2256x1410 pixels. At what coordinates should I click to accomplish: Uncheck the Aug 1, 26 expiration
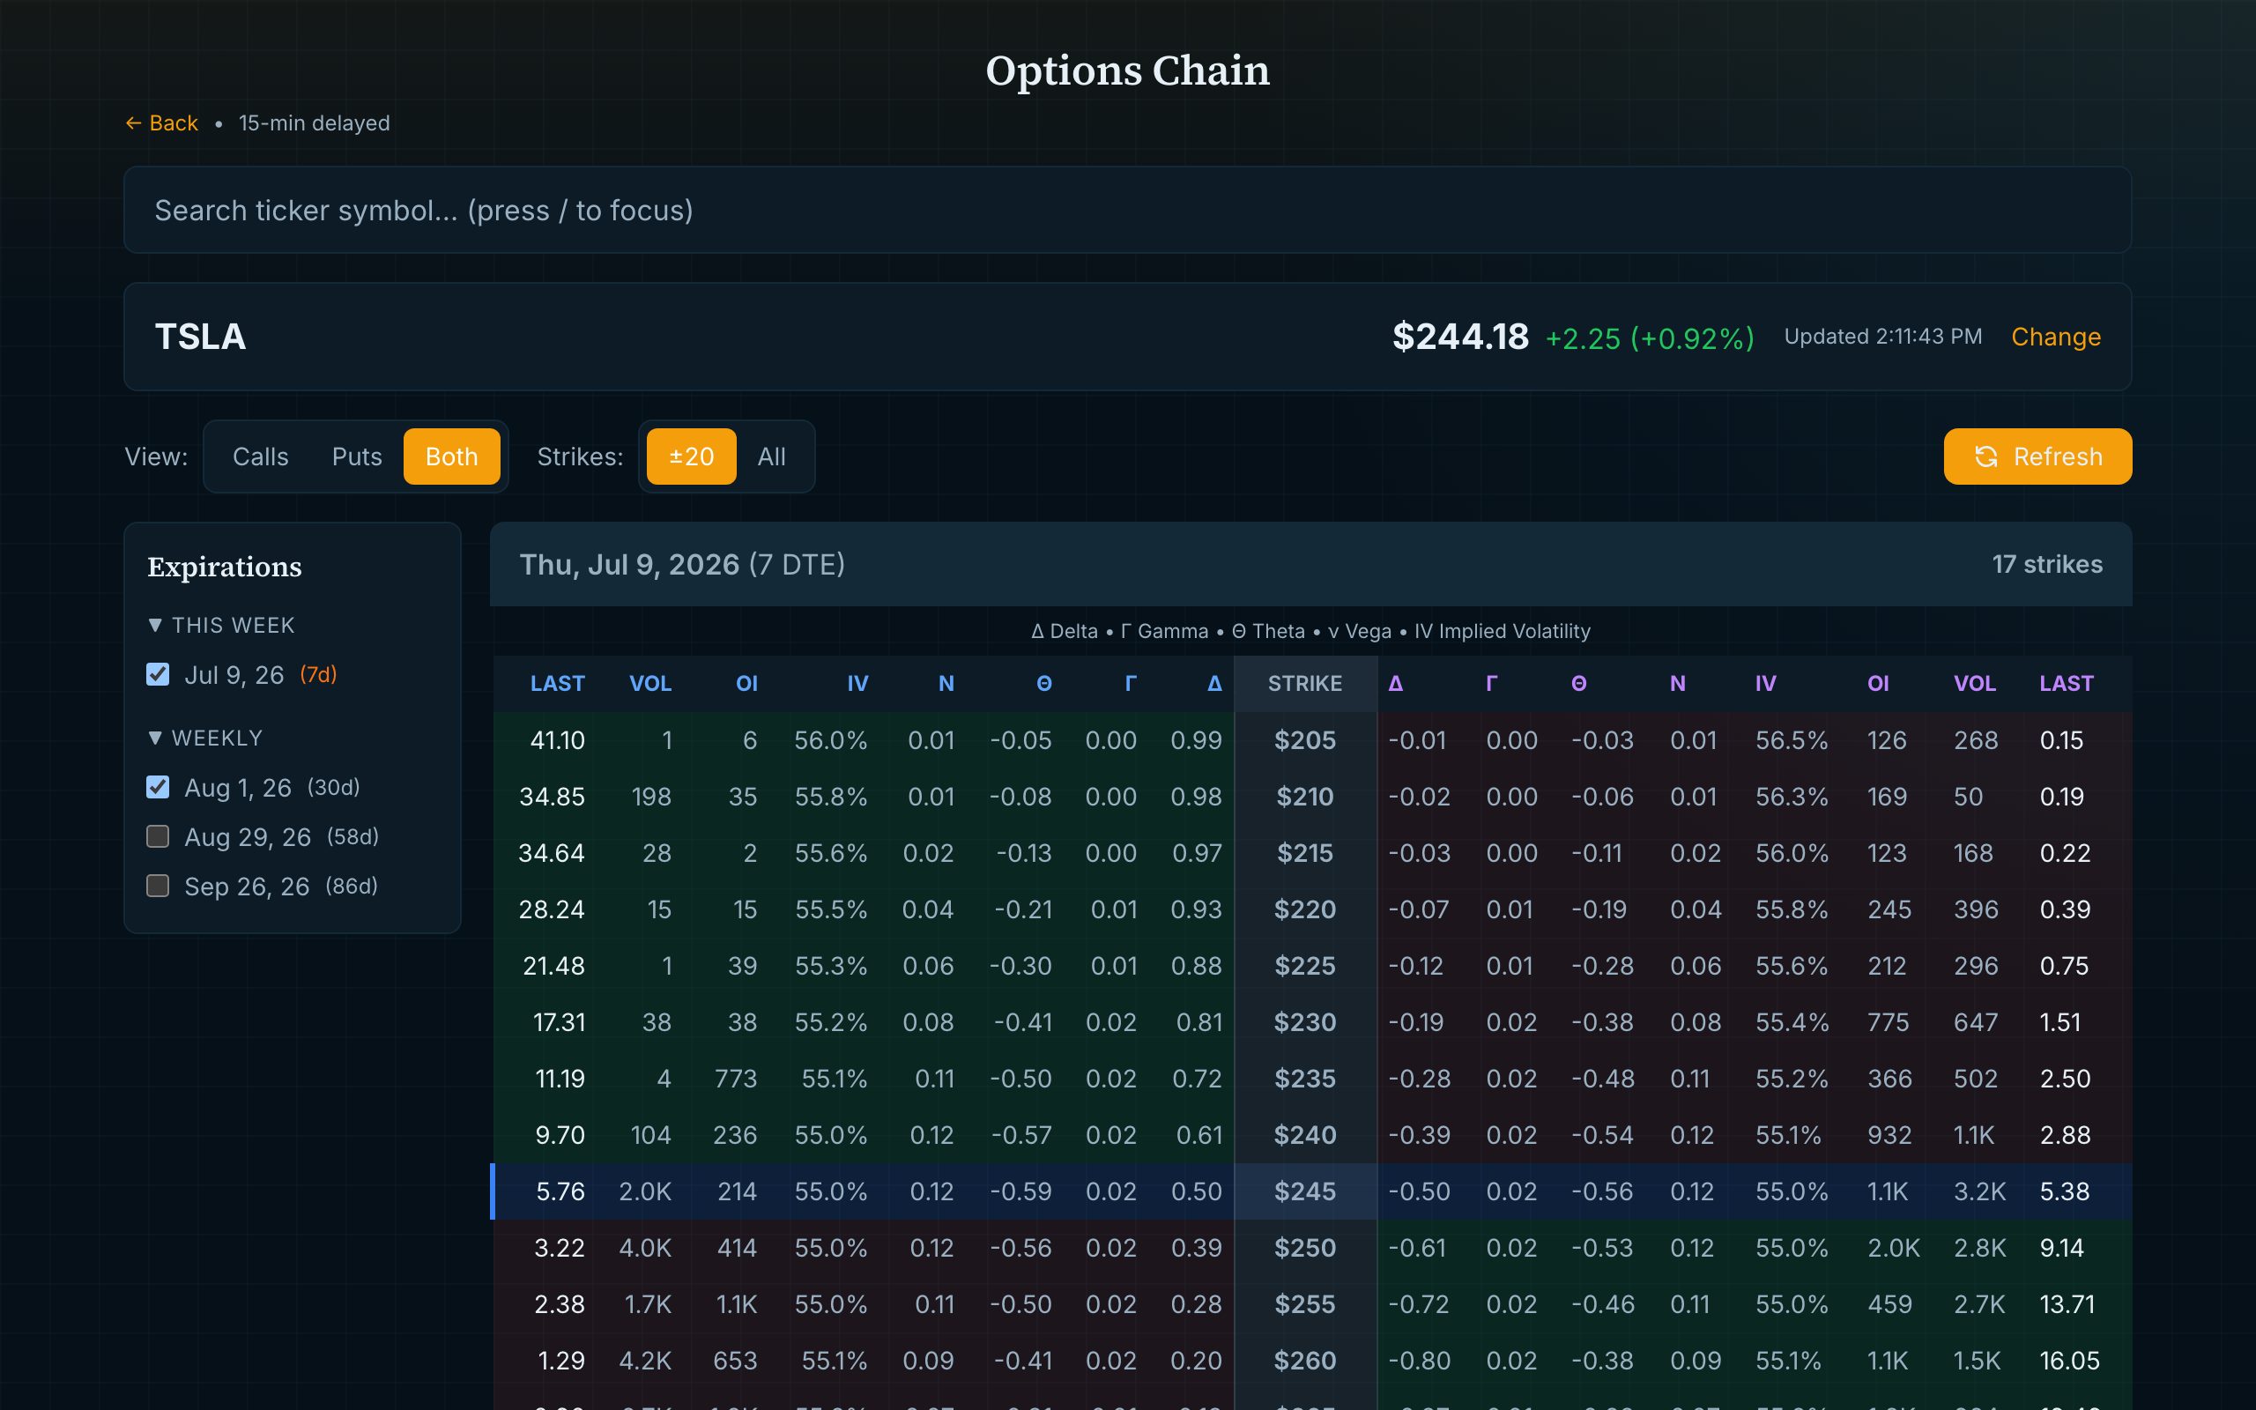(x=158, y=787)
